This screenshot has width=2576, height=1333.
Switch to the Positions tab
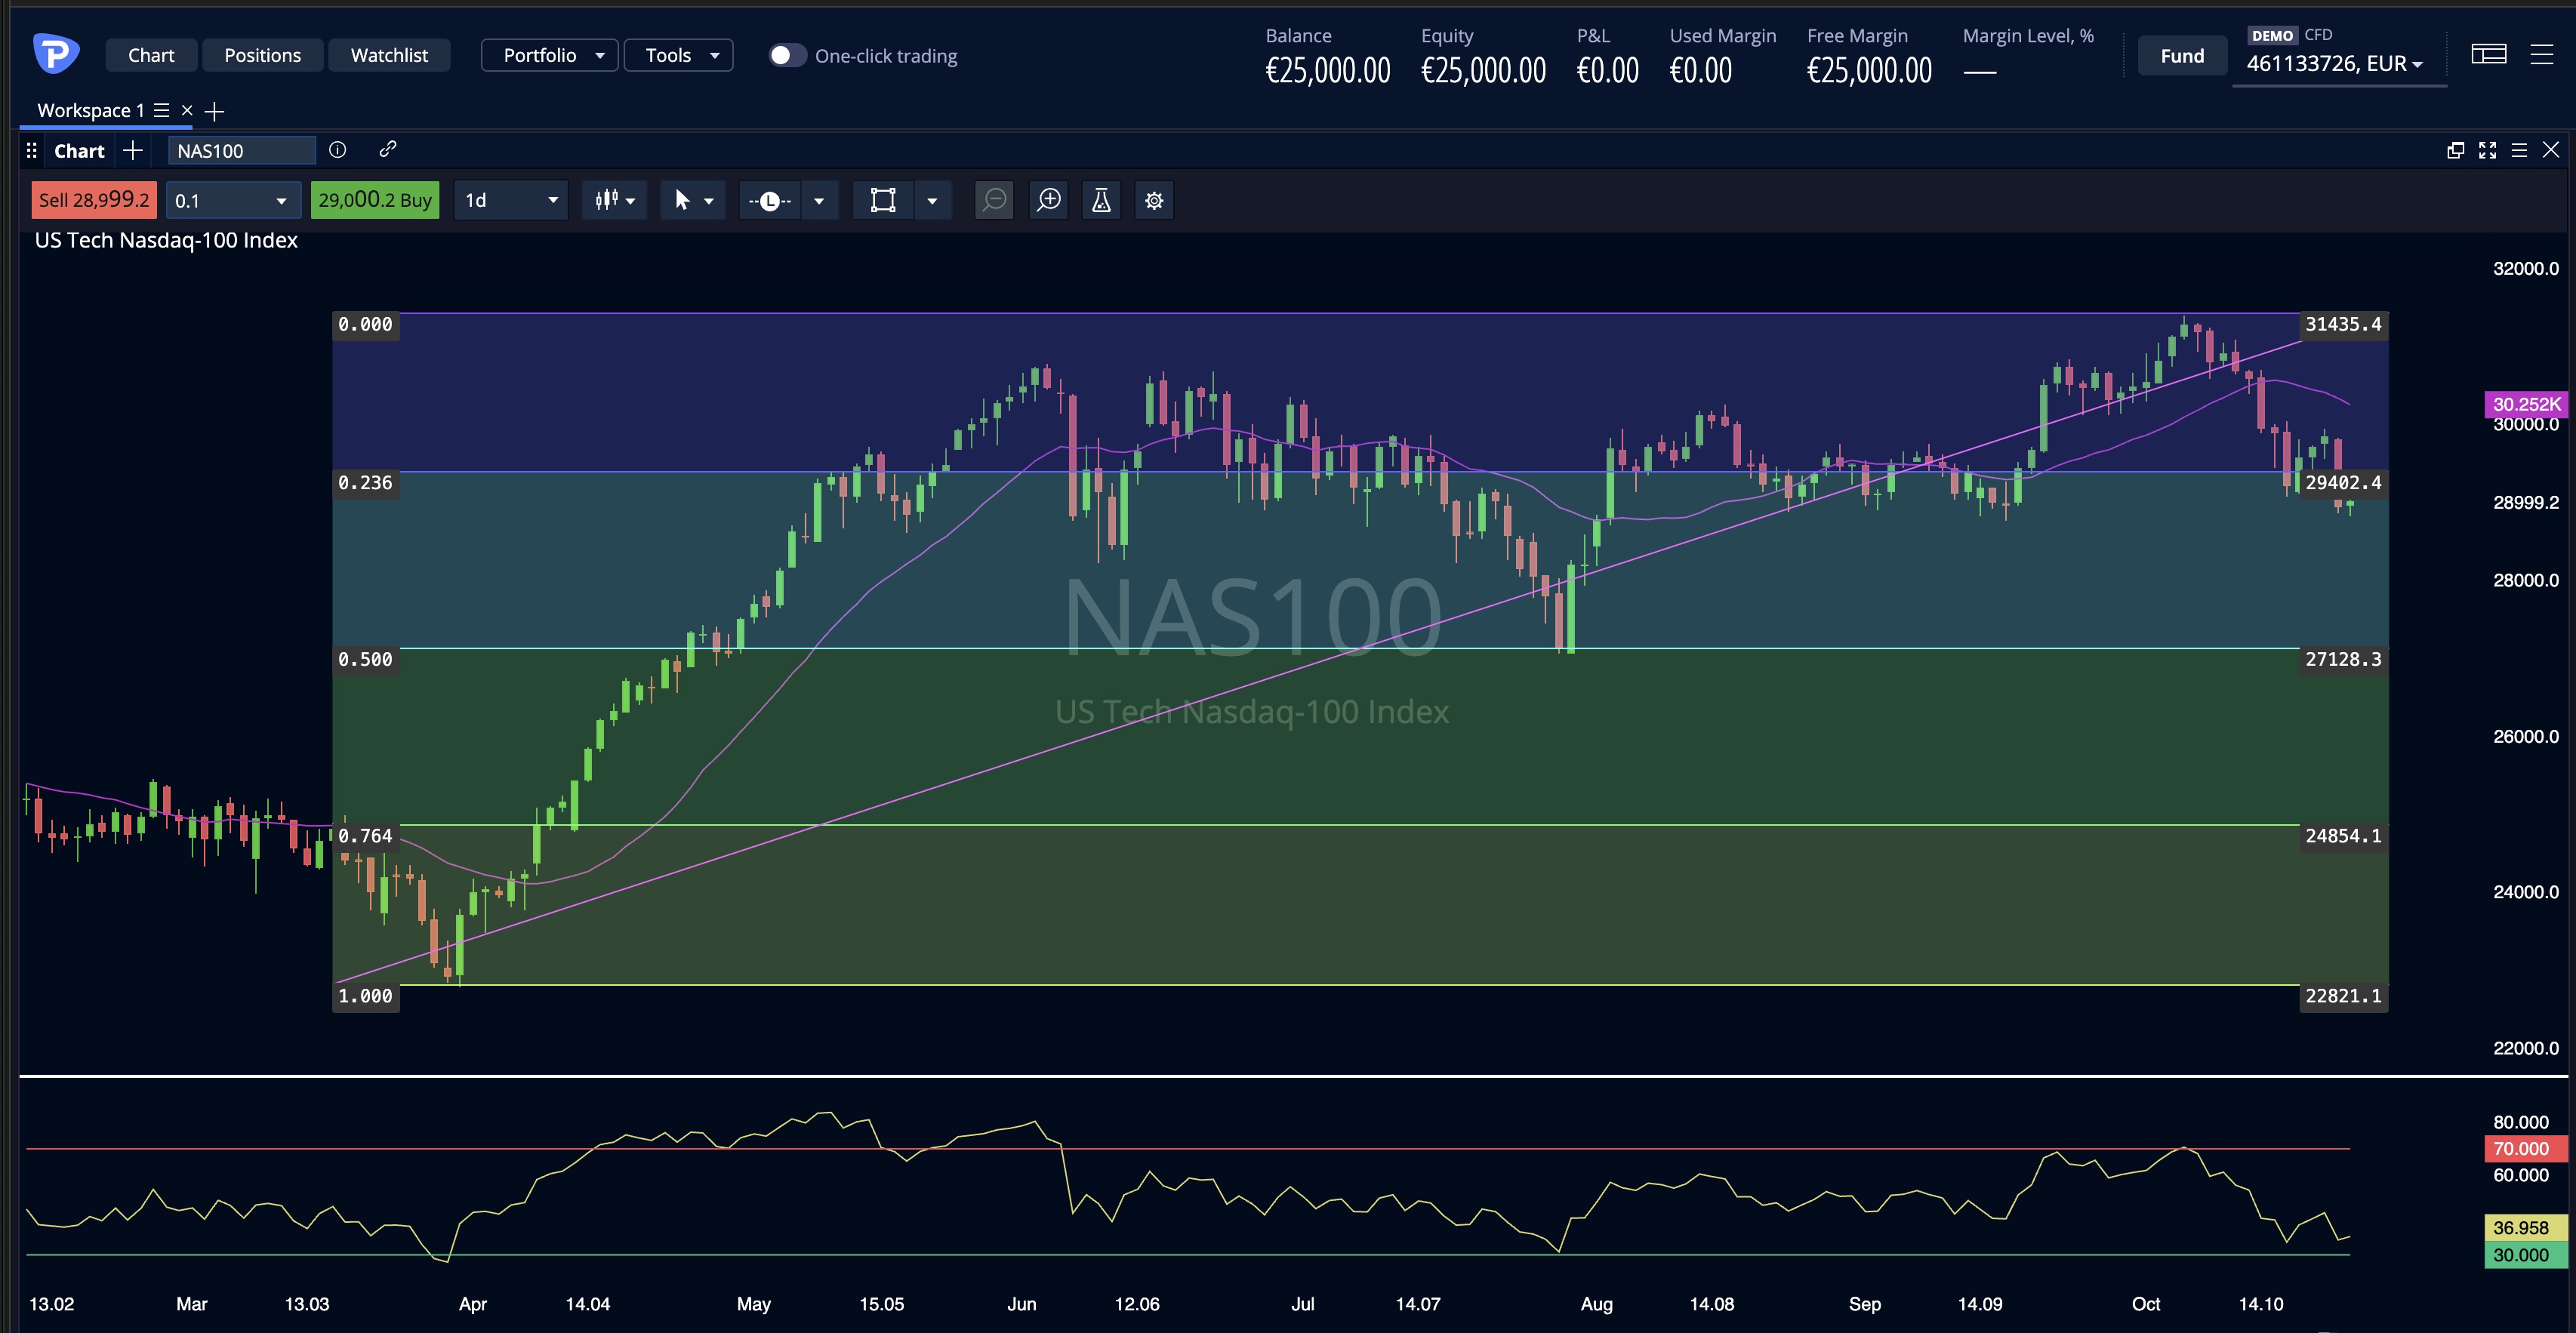coord(262,55)
